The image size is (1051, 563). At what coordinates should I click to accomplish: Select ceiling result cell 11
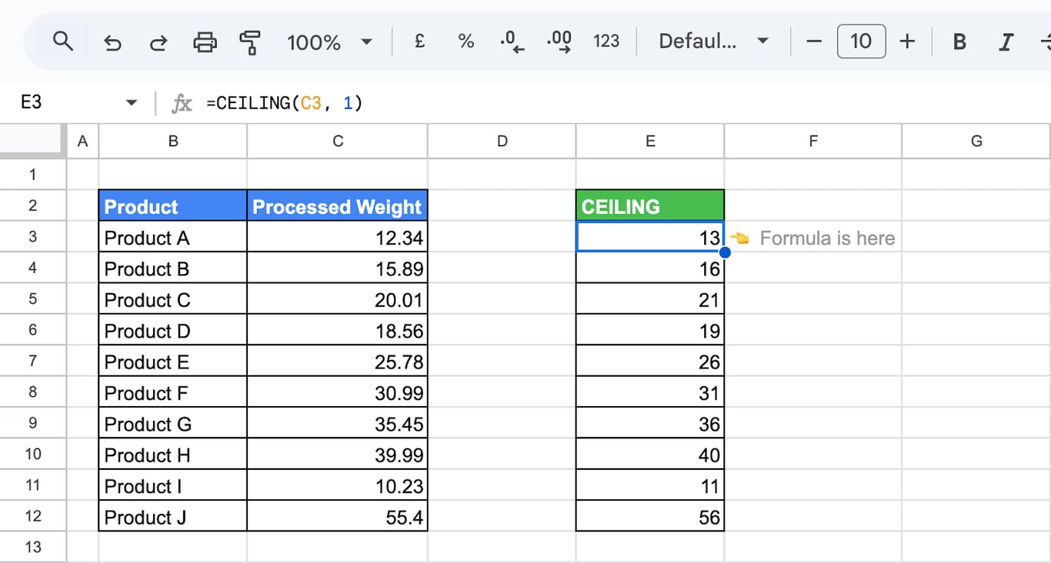(650, 485)
